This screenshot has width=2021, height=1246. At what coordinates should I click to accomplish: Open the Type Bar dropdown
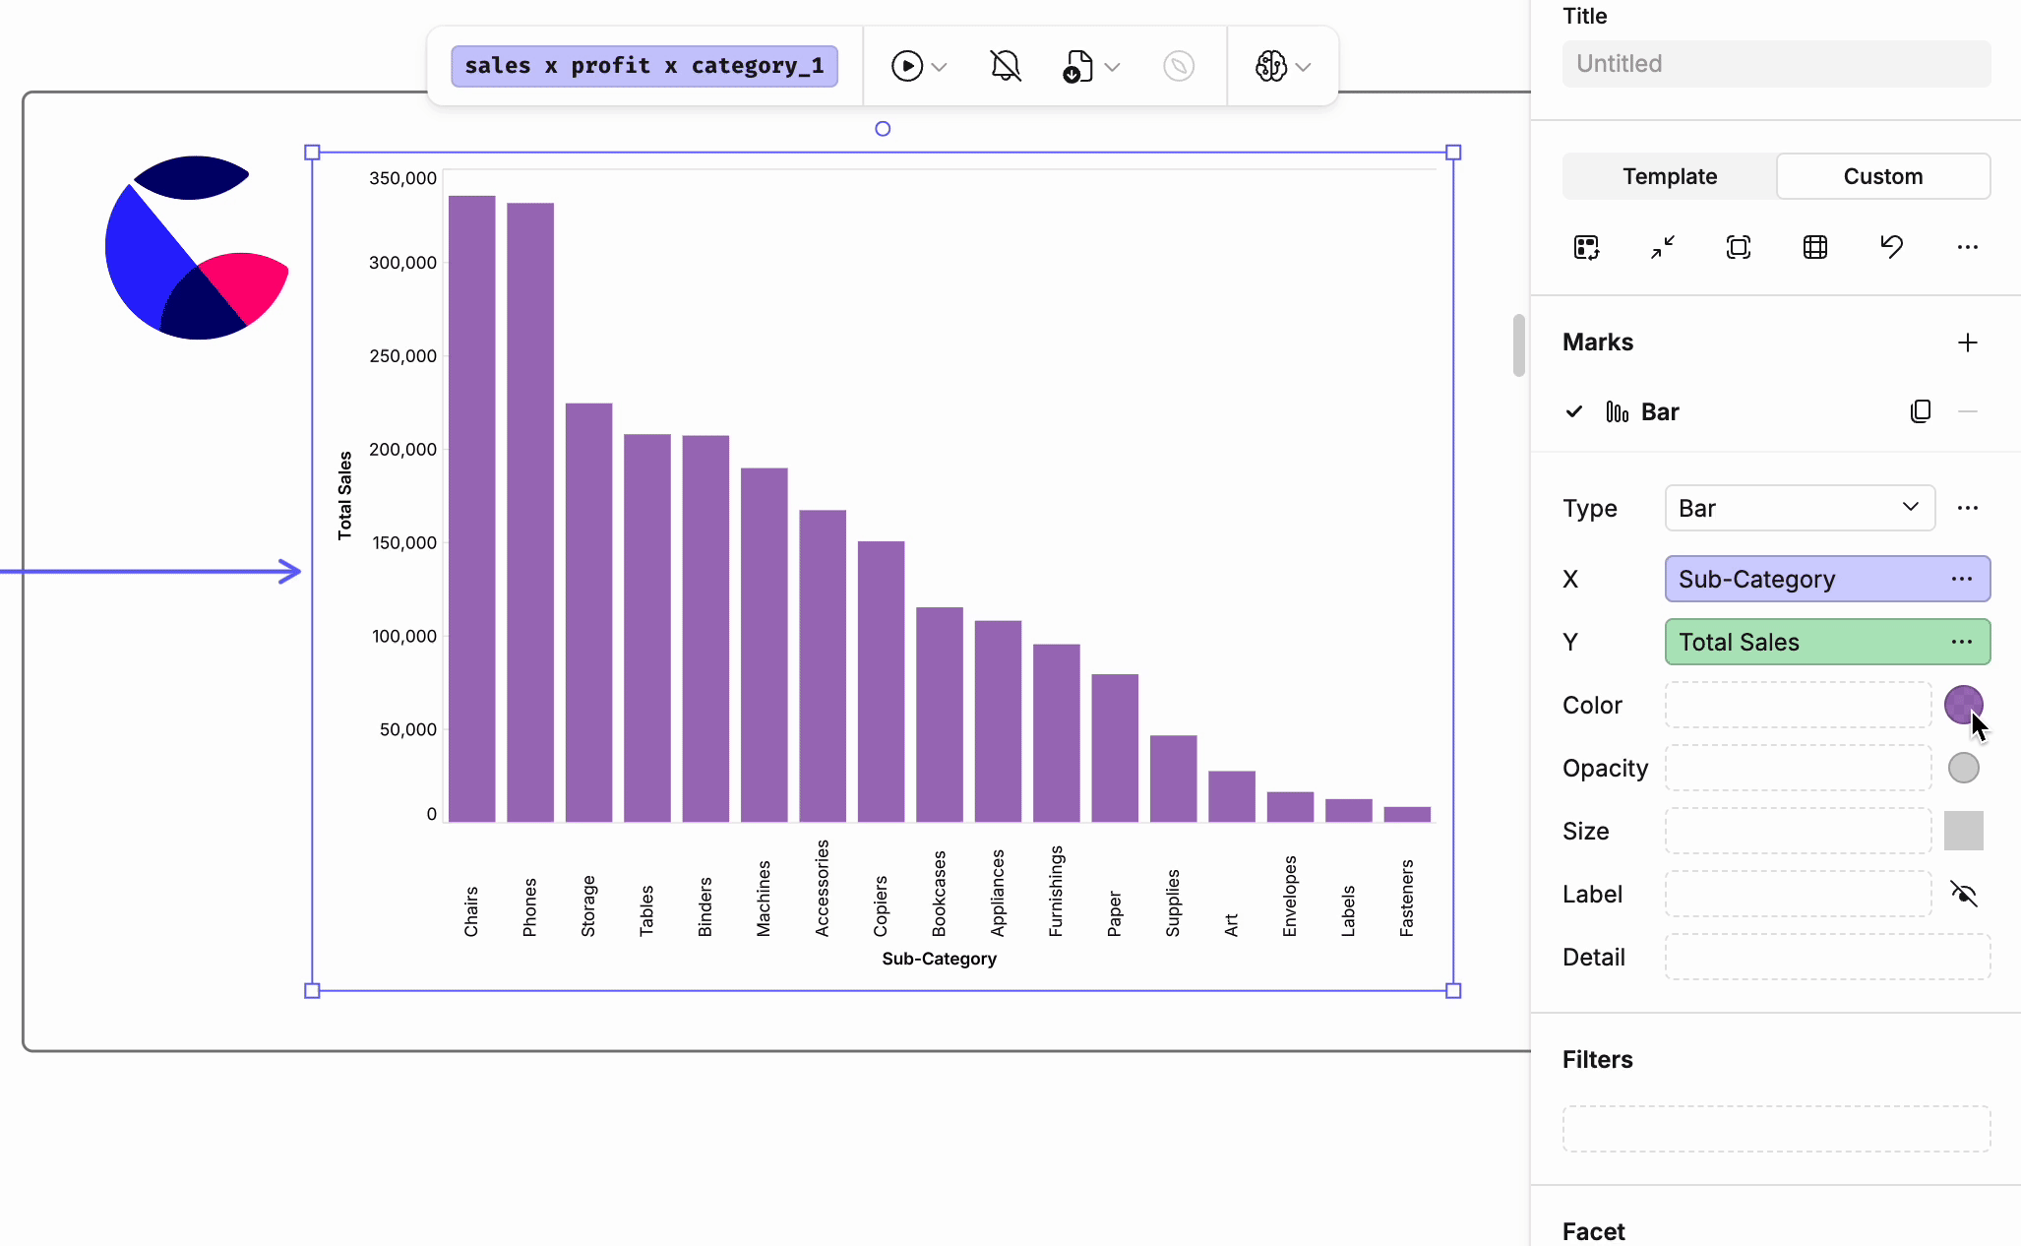point(1799,508)
